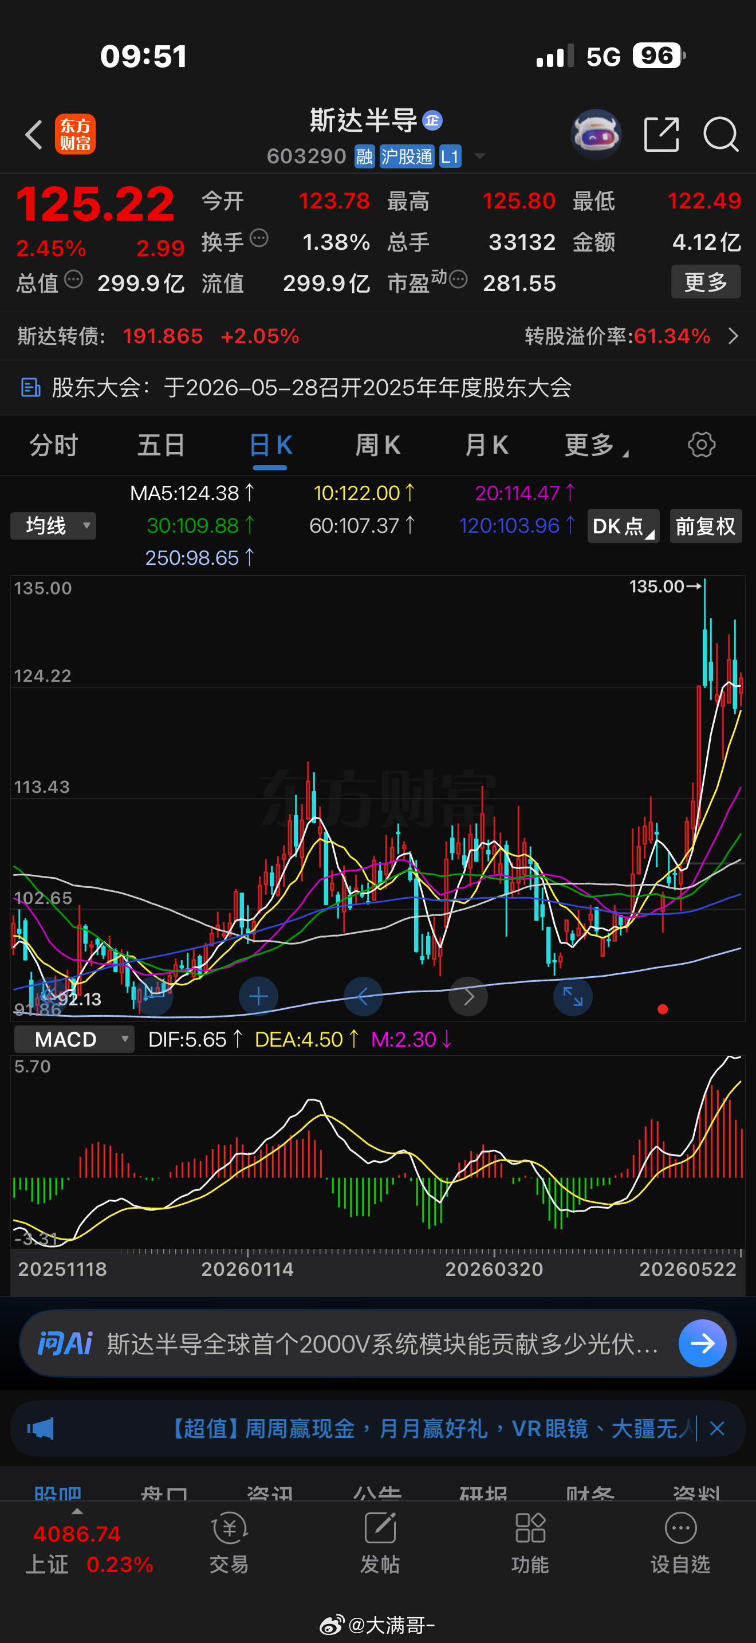Open the AI question about 2000V系统模块
Screen dimensions: 756x1643
(x=383, y=1343)
